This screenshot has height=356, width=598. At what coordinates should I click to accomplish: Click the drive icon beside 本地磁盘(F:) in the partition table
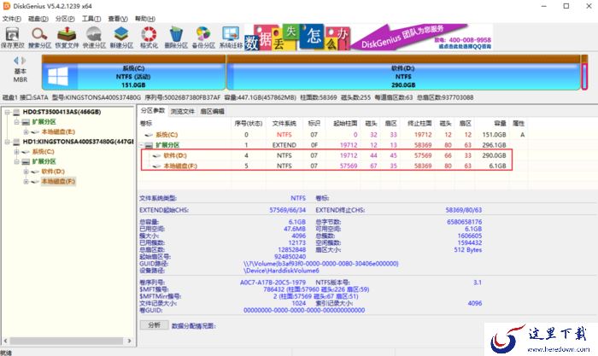coord(156,166)
